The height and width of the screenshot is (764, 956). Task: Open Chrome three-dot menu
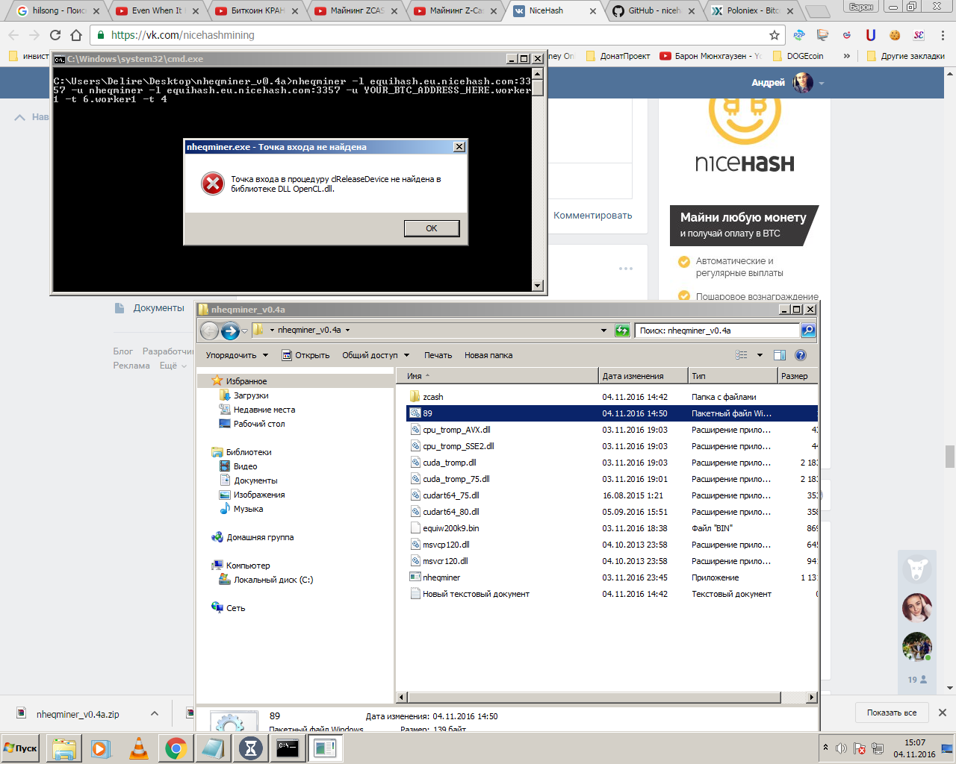click(943, 35)
